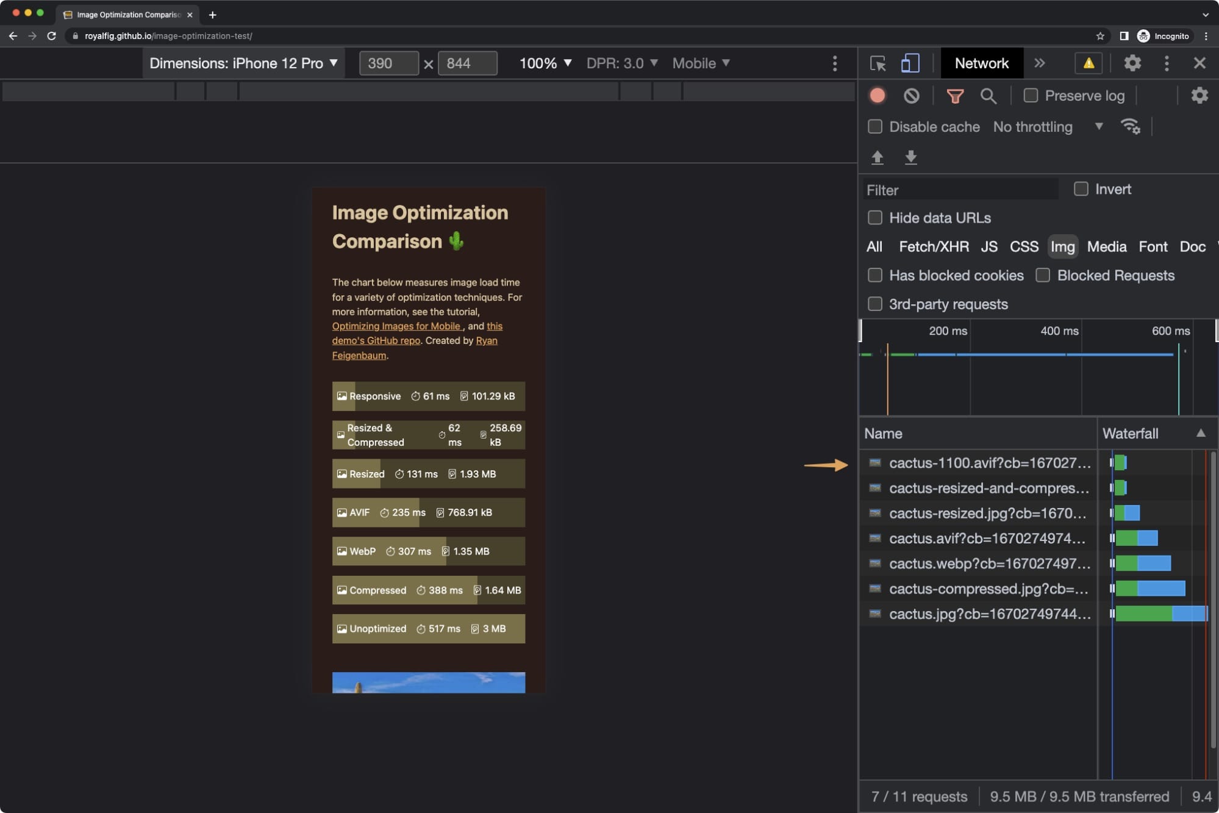
Task: Enable the Disable cache checkbox
Action: (x=873, y=127)
